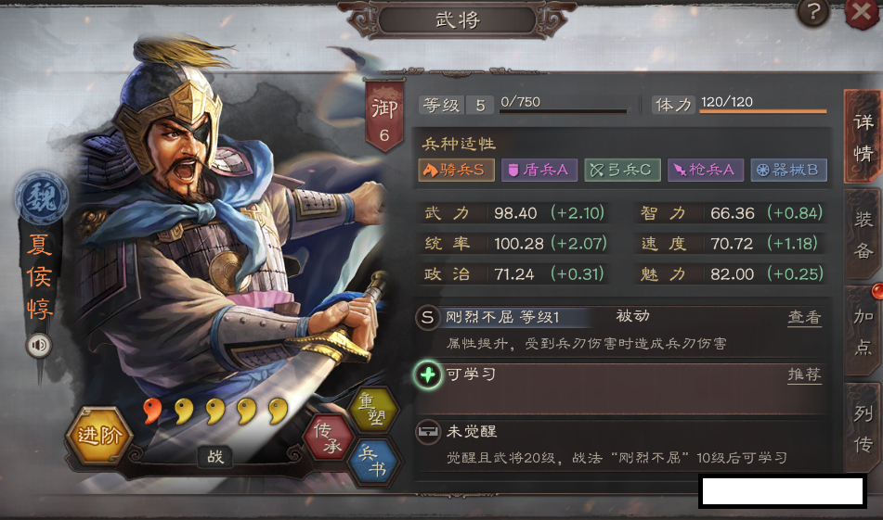
Task: Click the 体力 stamina bar
Action: pyautogui.click(x=763, y=112)
